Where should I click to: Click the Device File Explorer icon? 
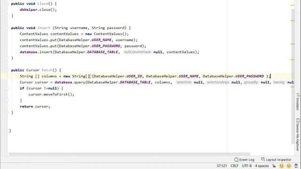point(298,120)
